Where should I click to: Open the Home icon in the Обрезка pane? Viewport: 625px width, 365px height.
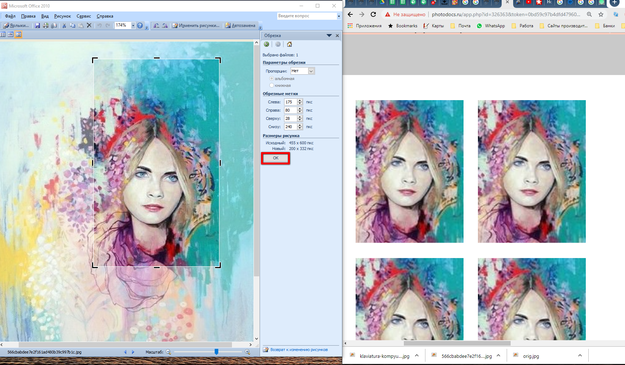click(289, 44)
